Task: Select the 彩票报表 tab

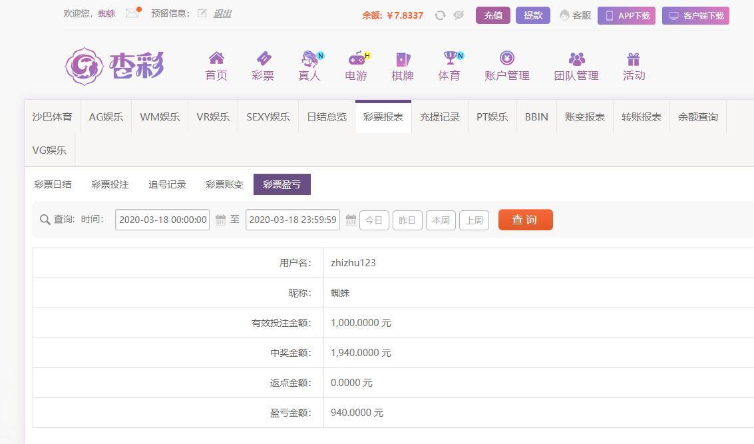Action: (x=383, y=117)
